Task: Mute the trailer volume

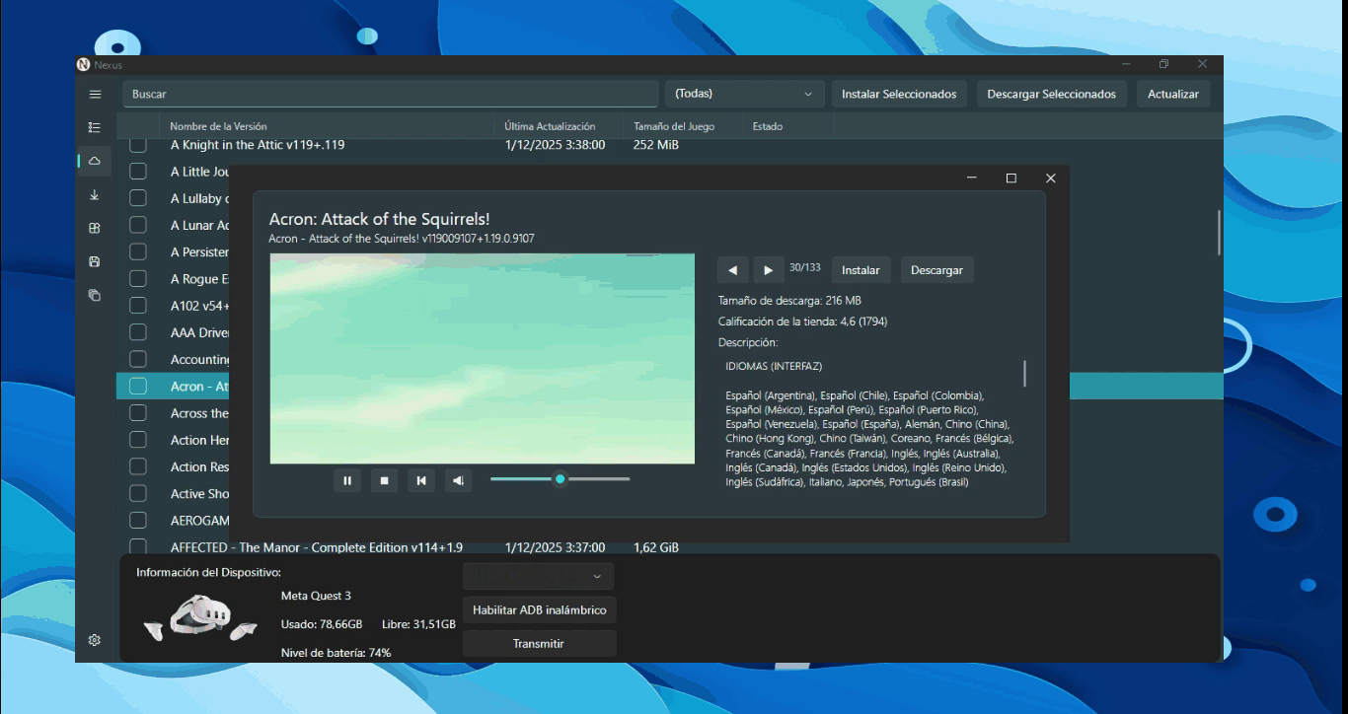Action: click(x=458, y=480)
